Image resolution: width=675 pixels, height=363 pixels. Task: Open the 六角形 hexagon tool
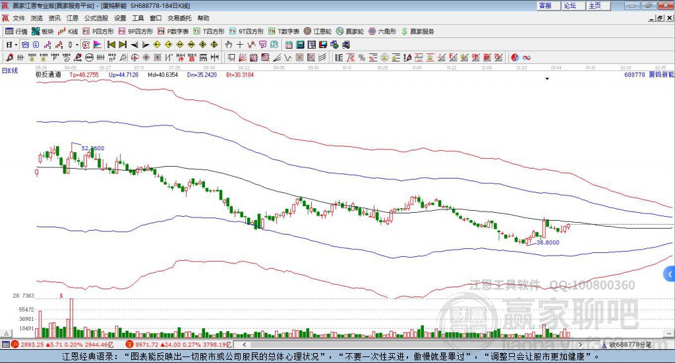(382, 32)
